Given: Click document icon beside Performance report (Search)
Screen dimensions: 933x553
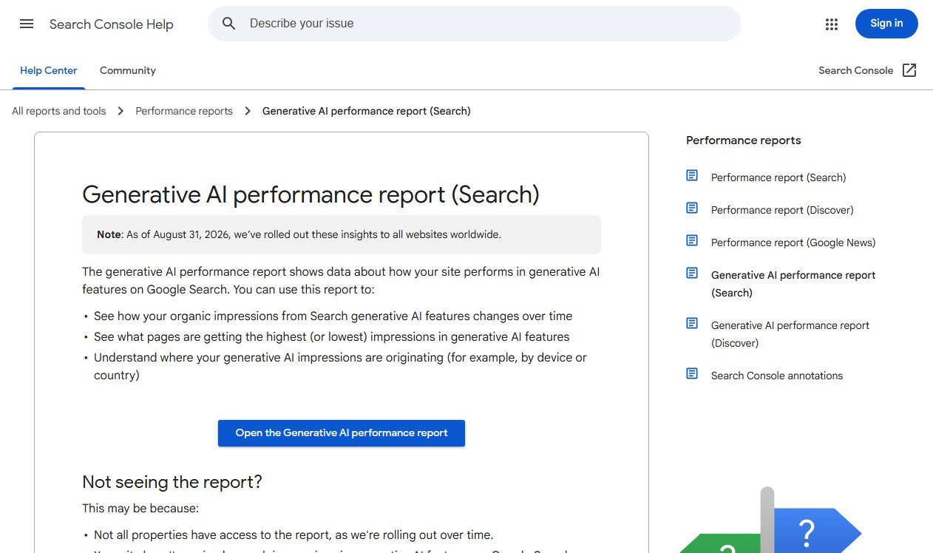Looking at the screenshot, I should [x=692, y=175].
